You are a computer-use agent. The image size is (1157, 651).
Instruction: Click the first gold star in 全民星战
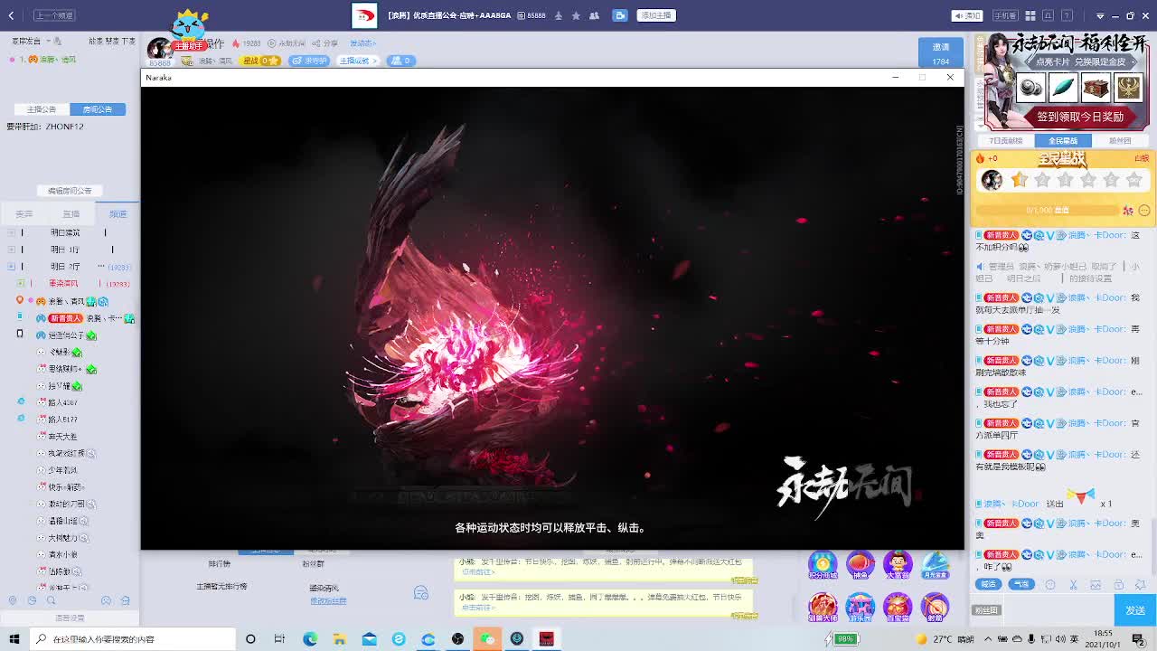pos(1020,180)
